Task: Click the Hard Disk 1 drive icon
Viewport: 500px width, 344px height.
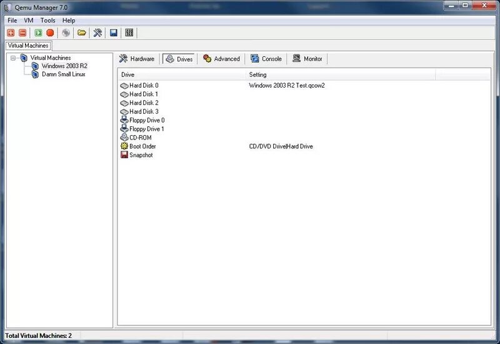Action: 124,94
